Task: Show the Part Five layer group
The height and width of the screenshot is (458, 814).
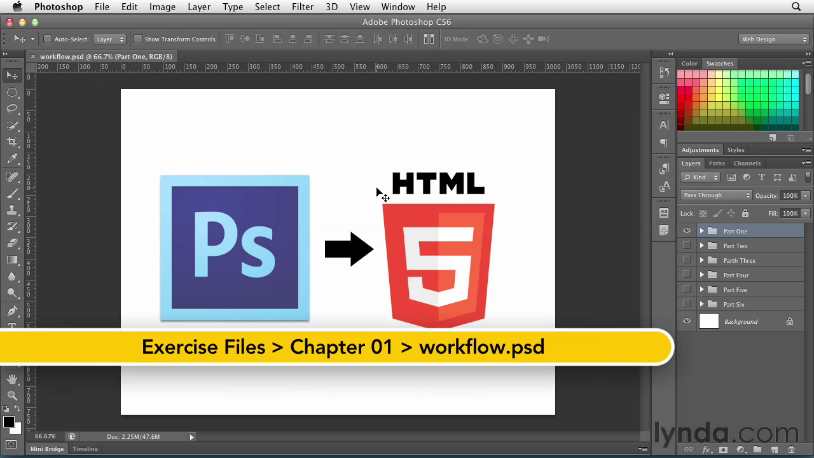Action: (x=687, y=289)
